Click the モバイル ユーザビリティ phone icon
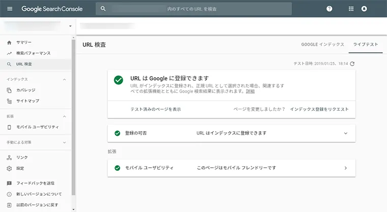 [x=9, y=127]
